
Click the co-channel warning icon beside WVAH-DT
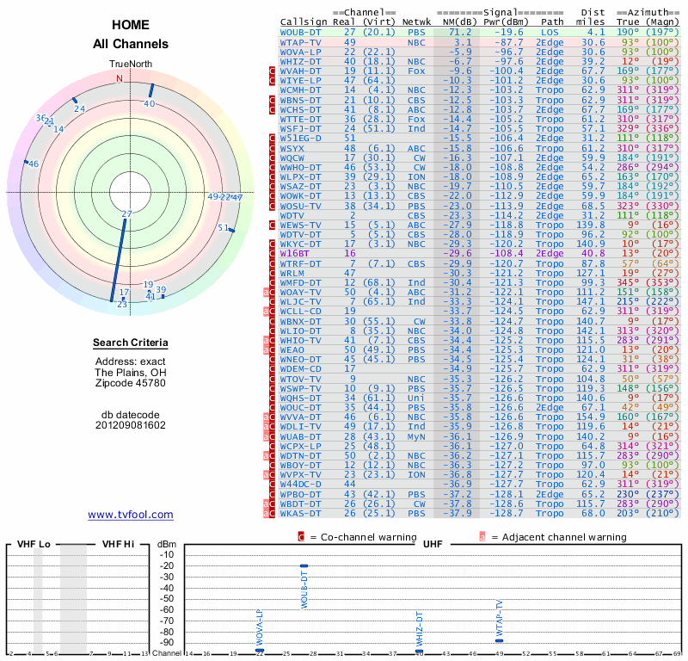(273, 71)
